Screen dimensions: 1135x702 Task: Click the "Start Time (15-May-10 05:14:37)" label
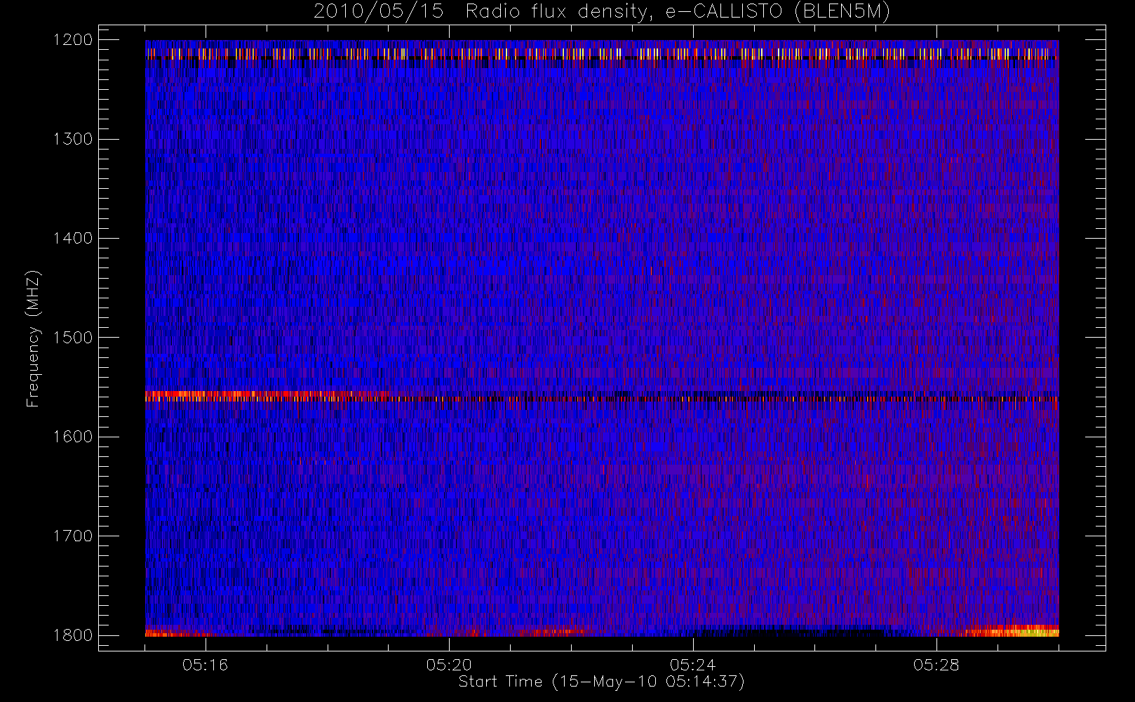tap(601, 682)
